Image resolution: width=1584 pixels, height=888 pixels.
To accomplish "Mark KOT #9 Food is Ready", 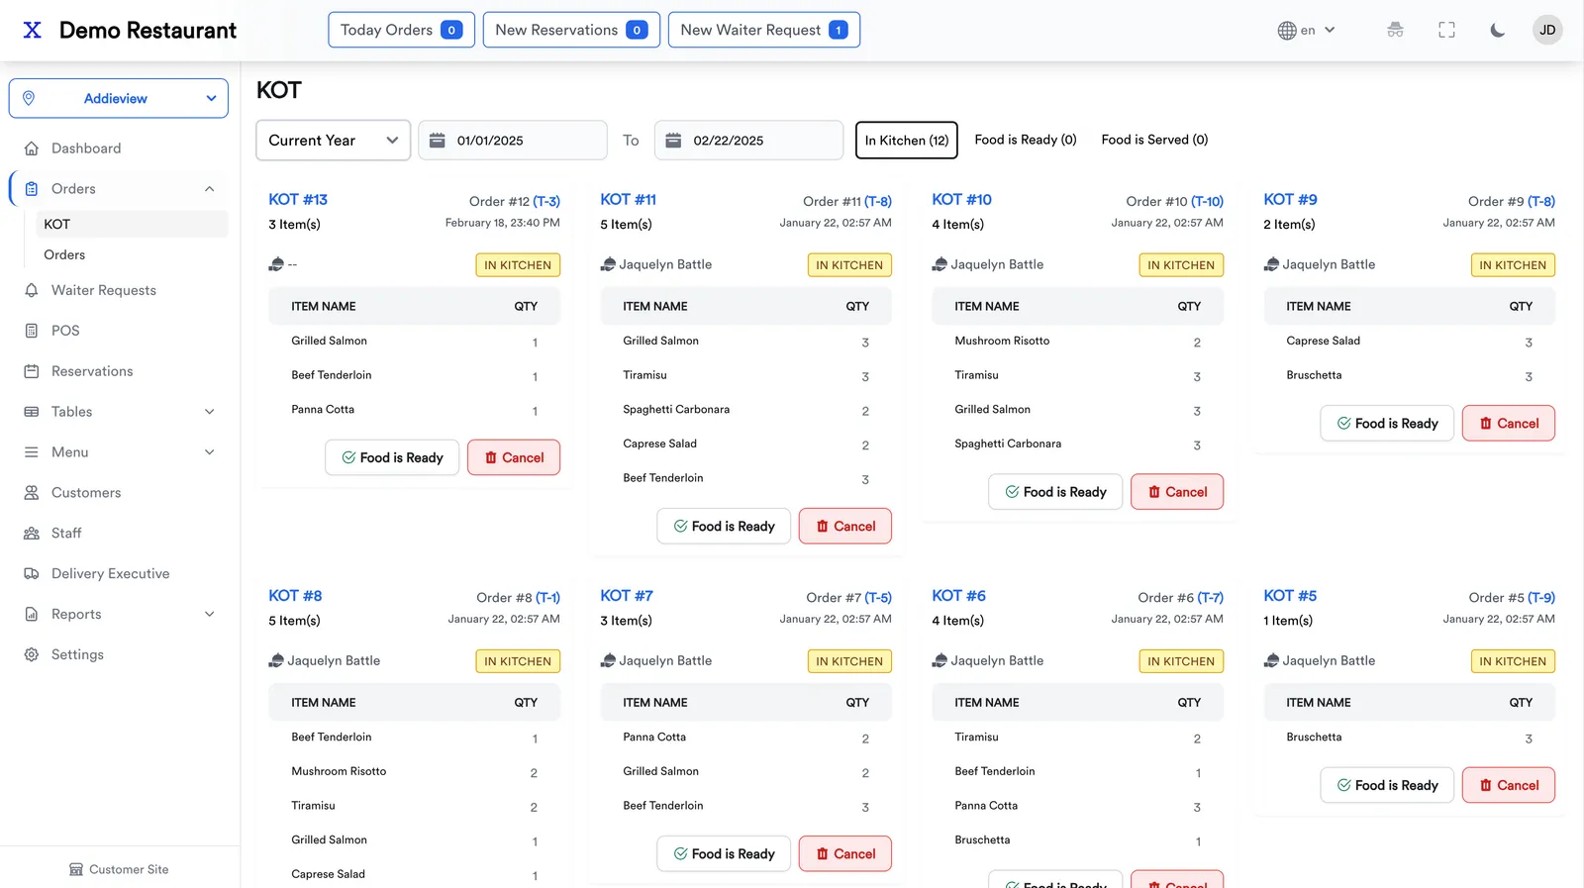I will point(1387,424).
